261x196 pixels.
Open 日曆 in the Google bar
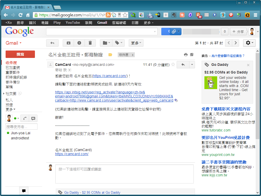(x=135, y=22)
